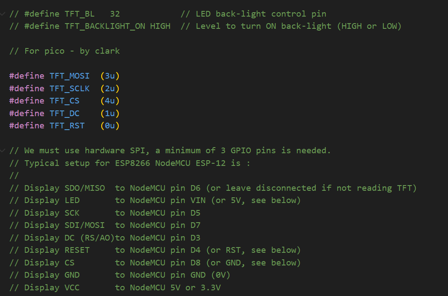The height and width of the screenshot is (296, 448).
Task: Put the caret in the 0u reset value
Action: [x=110, y=126]
